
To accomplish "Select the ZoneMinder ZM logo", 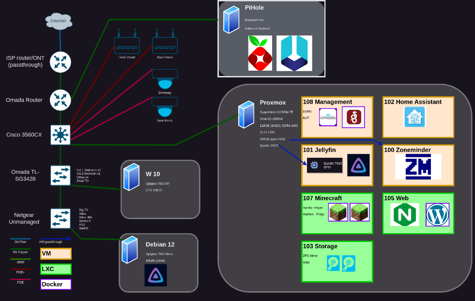I will point(418,166).
